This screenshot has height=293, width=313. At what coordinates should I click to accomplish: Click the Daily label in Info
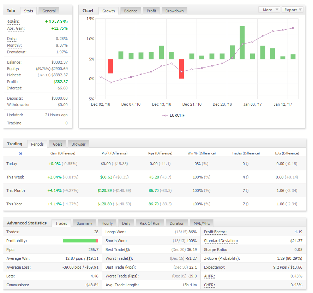coord(12,39)
